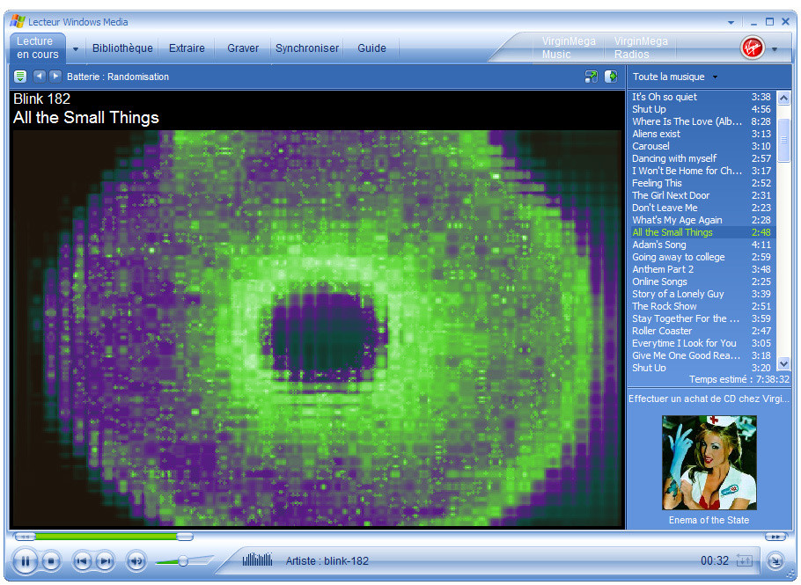Pause the current song
The width and height of the screenshot is (801, 585).
[x=25, y=560]
